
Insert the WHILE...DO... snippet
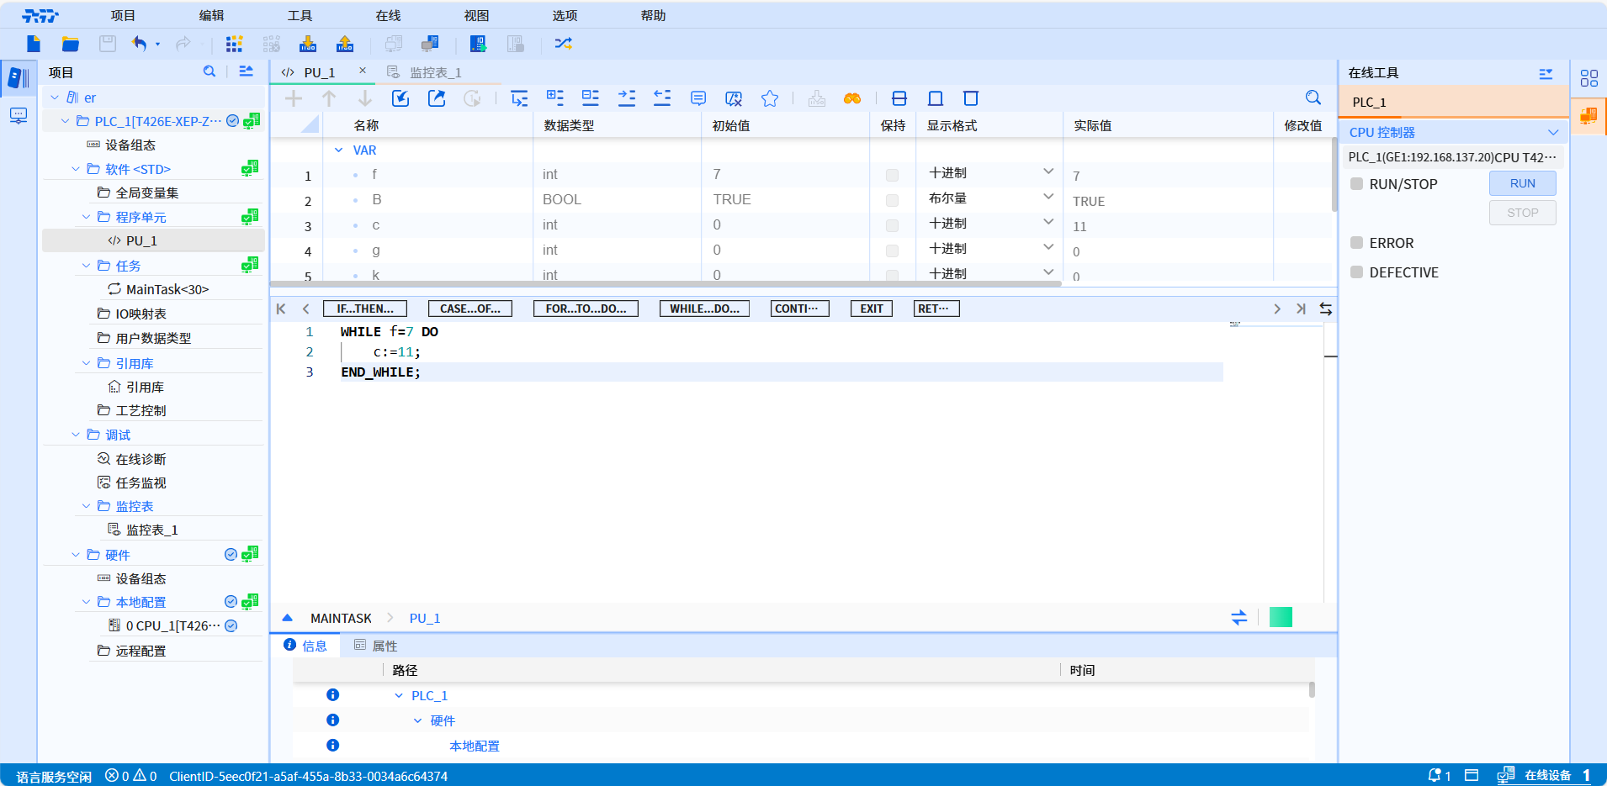point(704,309)
